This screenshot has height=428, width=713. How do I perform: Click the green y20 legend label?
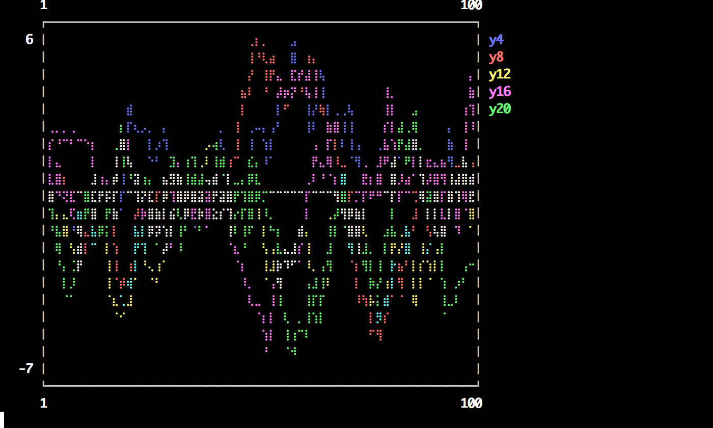pos(499,109)
